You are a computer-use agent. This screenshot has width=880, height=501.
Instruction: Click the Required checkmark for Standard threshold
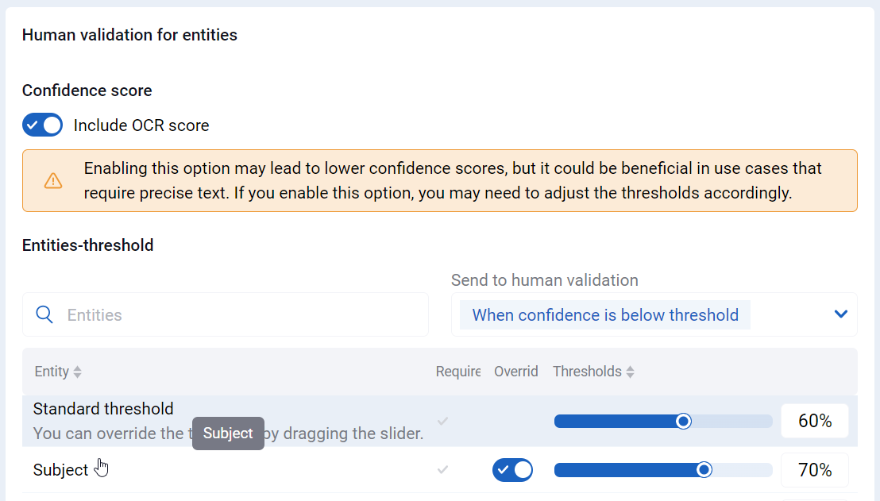pos(443,421)
